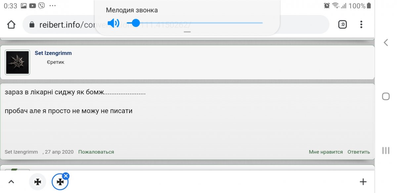
Task: Click Ответить to reply
Action: tap(359, 152)
